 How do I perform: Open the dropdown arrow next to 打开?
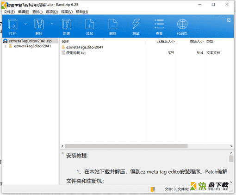(x=25, y=24)
